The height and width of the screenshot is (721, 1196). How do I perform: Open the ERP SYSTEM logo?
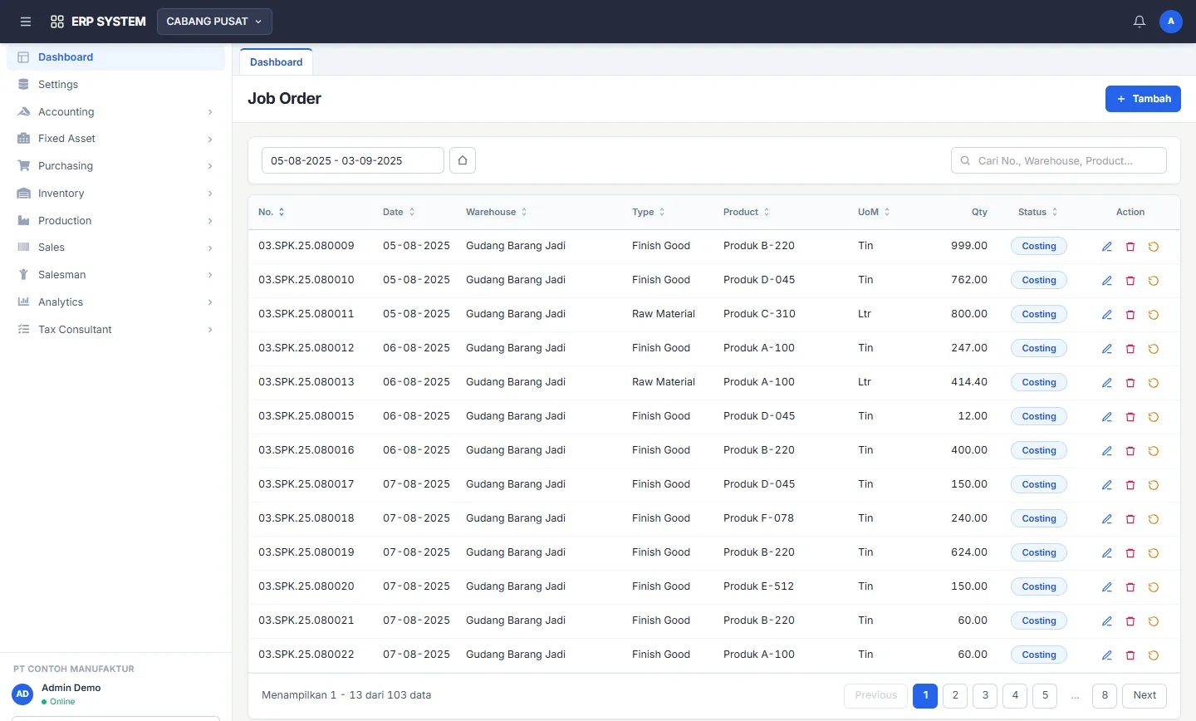[x=98, y=22]
